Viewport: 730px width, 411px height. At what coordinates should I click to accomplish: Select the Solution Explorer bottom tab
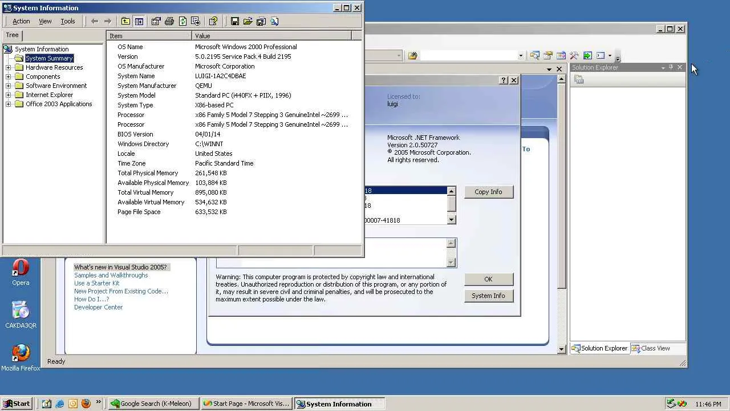point(600,348)
